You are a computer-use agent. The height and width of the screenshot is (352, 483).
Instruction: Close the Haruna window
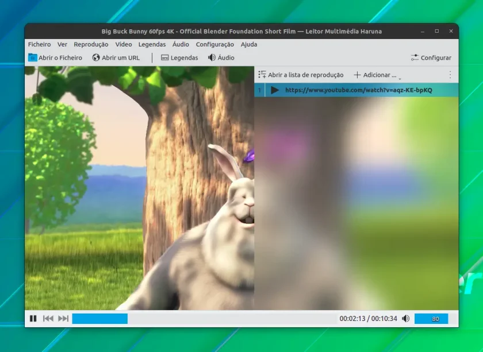click(x=451, y=31)
